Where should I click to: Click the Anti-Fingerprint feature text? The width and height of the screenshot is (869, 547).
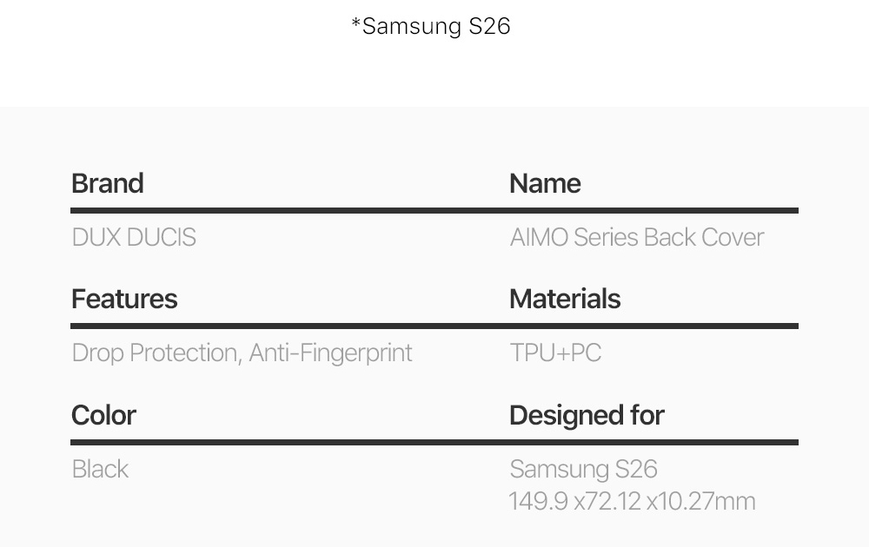(x=330, y=353)
